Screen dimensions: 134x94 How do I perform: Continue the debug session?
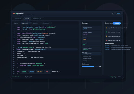[24, 71]
